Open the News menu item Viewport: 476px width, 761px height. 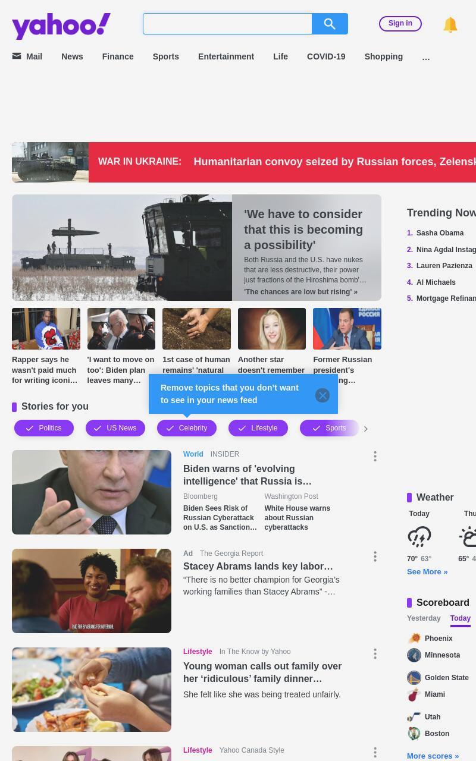point(72,56)
